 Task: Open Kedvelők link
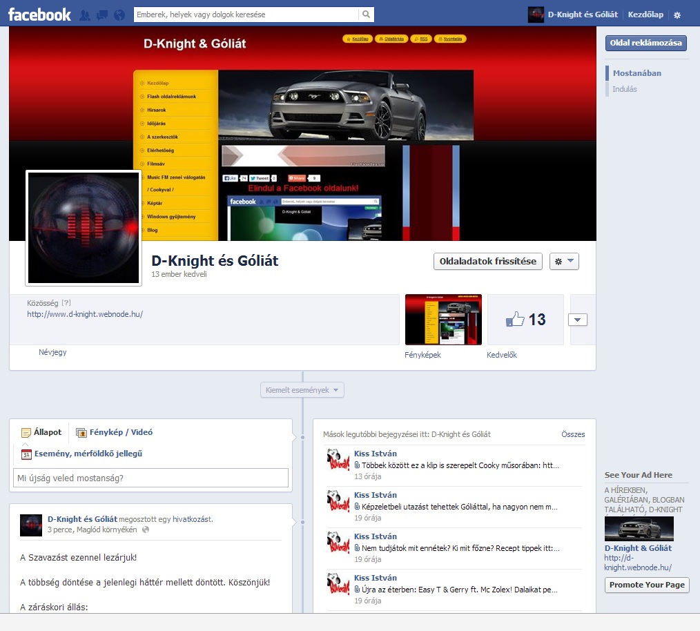pos(501,355)
